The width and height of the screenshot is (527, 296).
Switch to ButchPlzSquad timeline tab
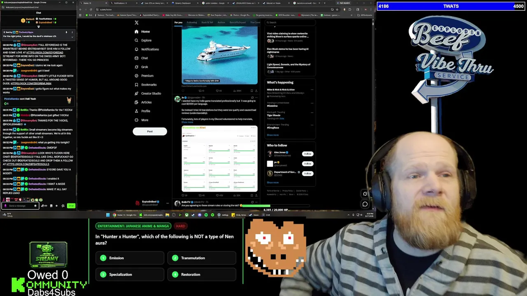(x=238, y=22)
